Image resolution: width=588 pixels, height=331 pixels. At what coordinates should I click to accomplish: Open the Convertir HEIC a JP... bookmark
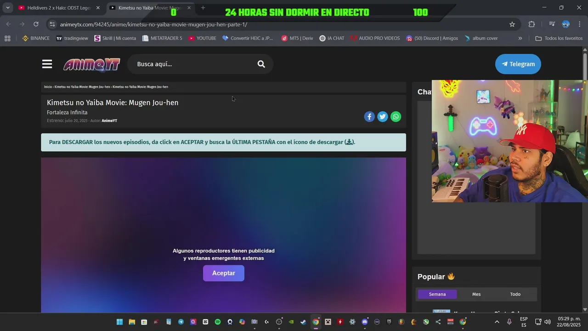(x=247, y=38)
